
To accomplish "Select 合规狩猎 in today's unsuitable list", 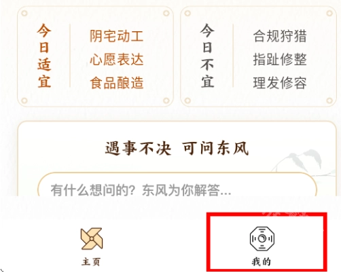I will (x=280, y=36).
